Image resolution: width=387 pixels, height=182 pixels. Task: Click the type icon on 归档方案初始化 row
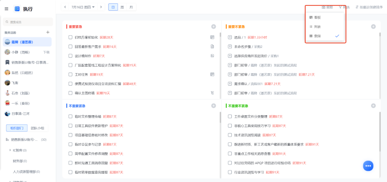pos(212,37)
